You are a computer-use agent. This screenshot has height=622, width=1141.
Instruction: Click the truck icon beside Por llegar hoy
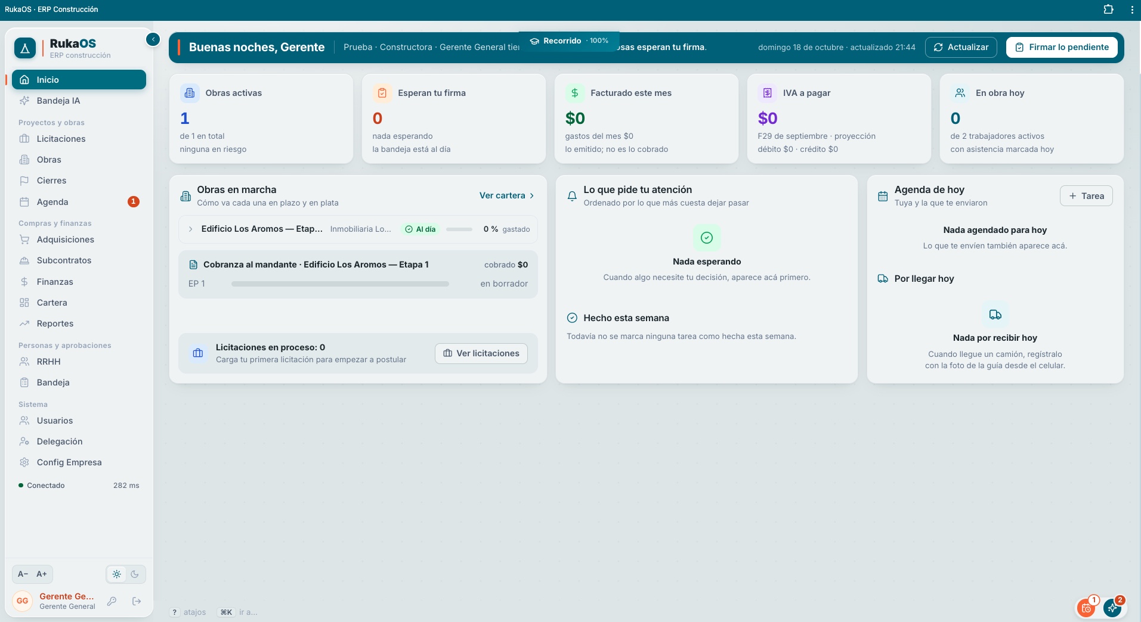(x=883, y=279)
